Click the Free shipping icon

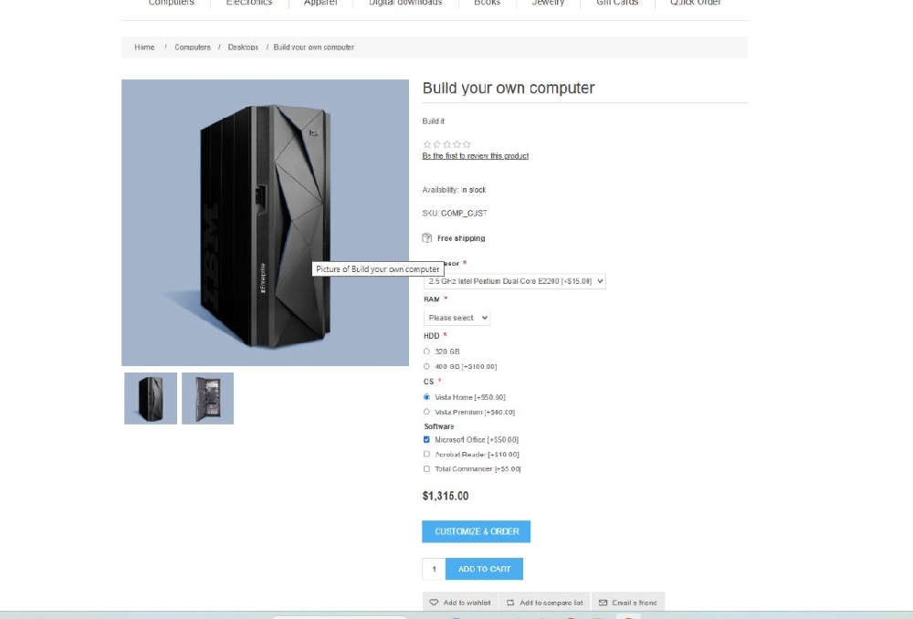426,237
